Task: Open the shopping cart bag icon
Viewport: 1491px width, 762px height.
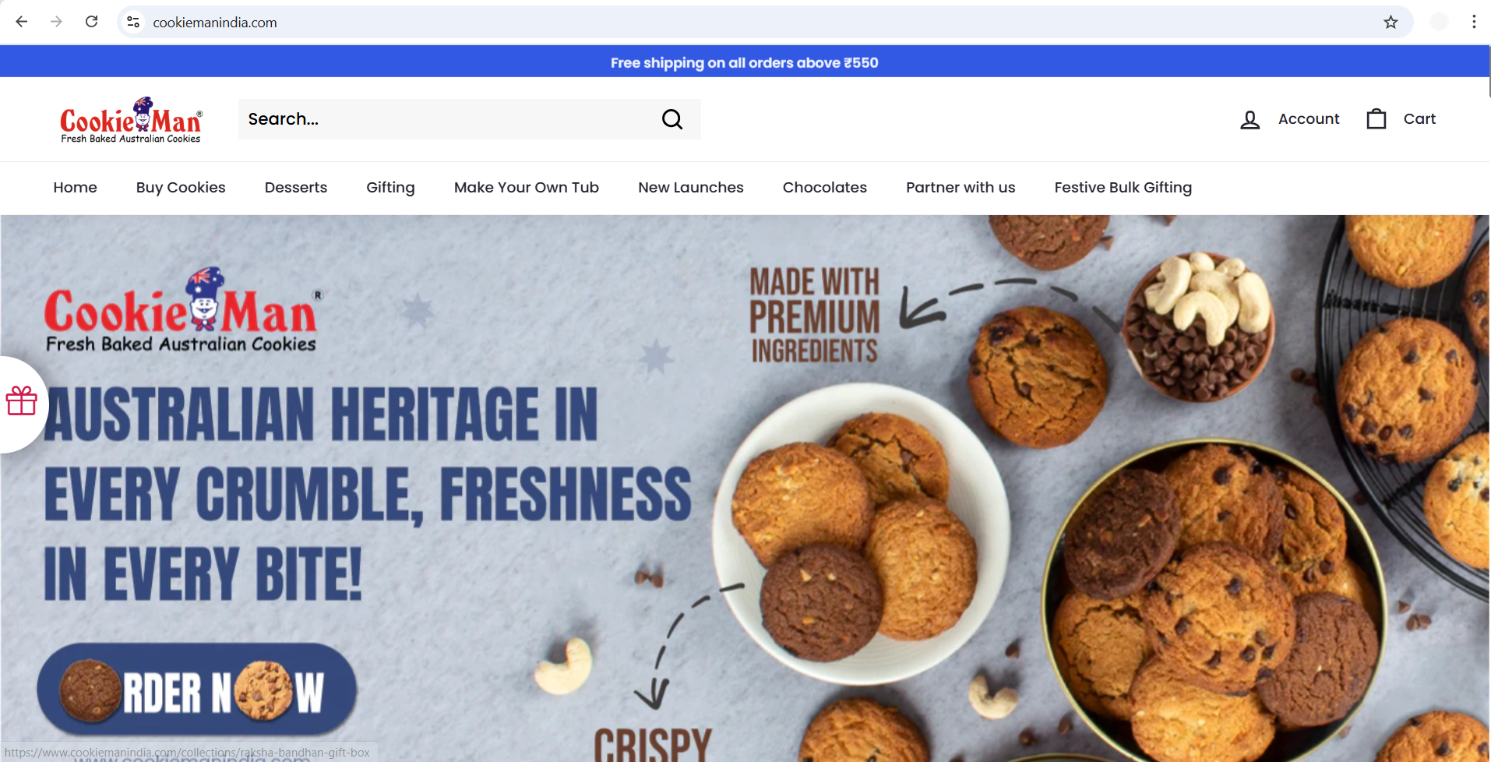Action: tap(1376, 118)
